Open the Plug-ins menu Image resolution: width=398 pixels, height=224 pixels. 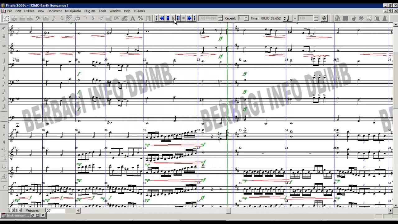coord(90,11)
